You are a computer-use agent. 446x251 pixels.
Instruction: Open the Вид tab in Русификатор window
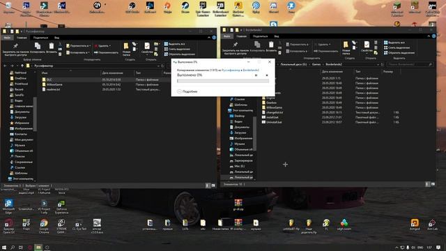tap(57, 38)
